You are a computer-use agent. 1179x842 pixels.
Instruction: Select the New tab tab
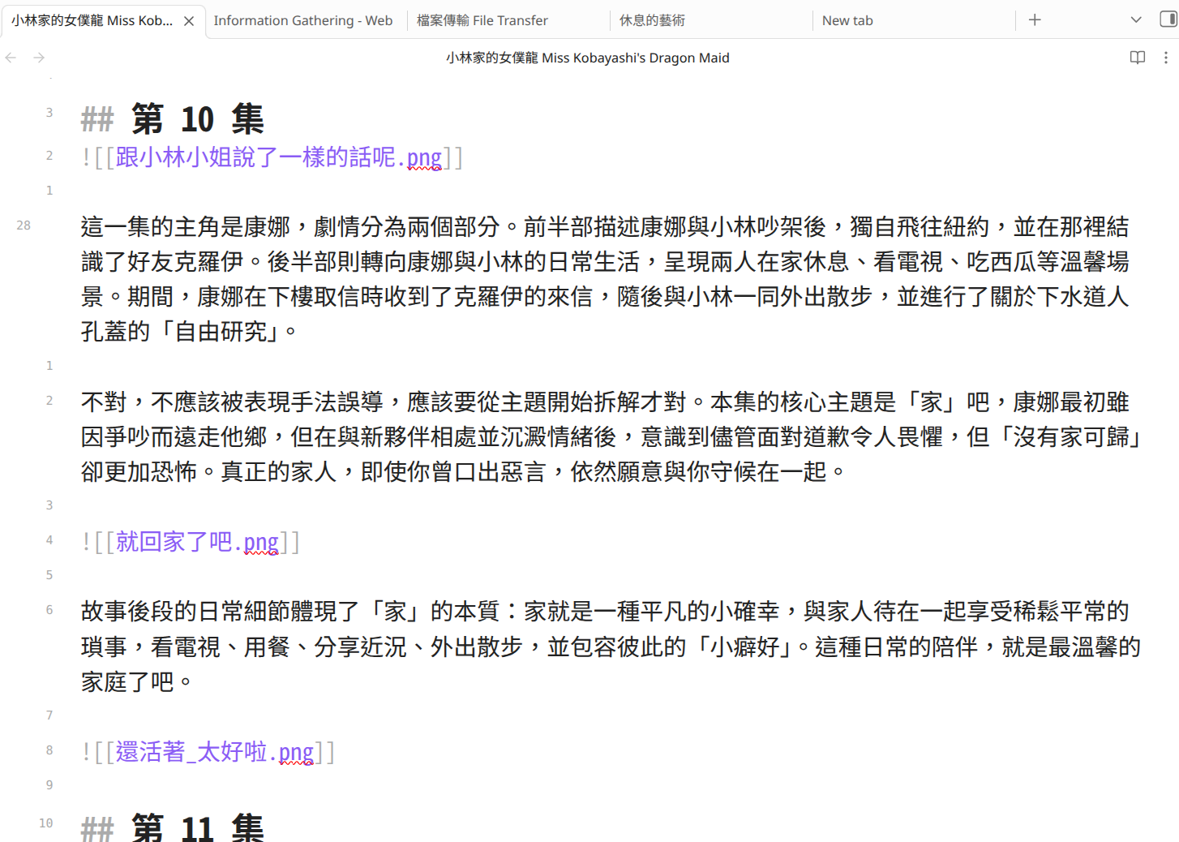[847, 21]
